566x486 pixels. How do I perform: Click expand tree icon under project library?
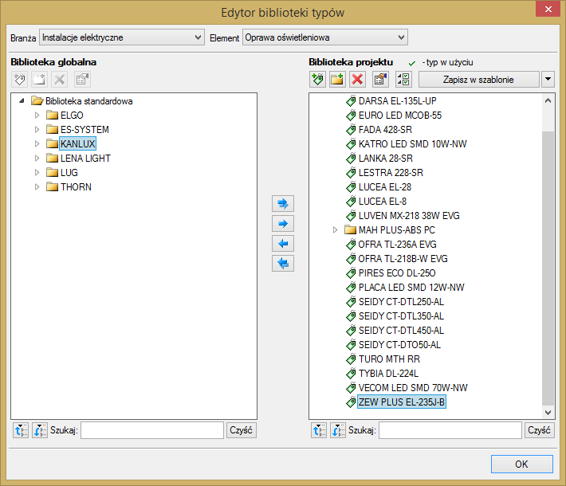319,430
